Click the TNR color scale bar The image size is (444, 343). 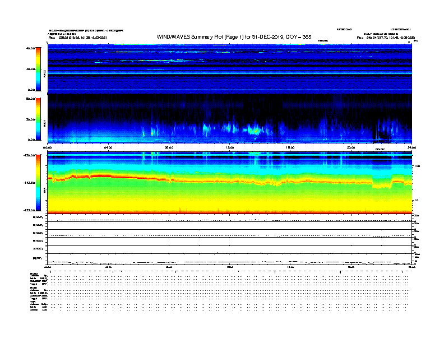[x=38, y=183]
